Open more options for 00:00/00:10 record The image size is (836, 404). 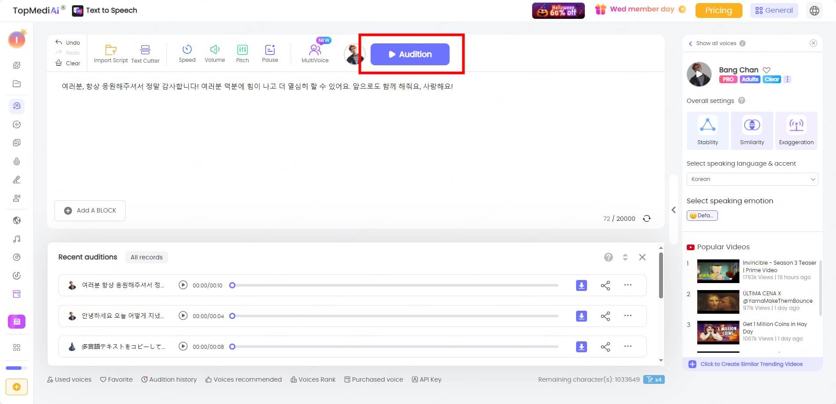[x=628, y=285]
